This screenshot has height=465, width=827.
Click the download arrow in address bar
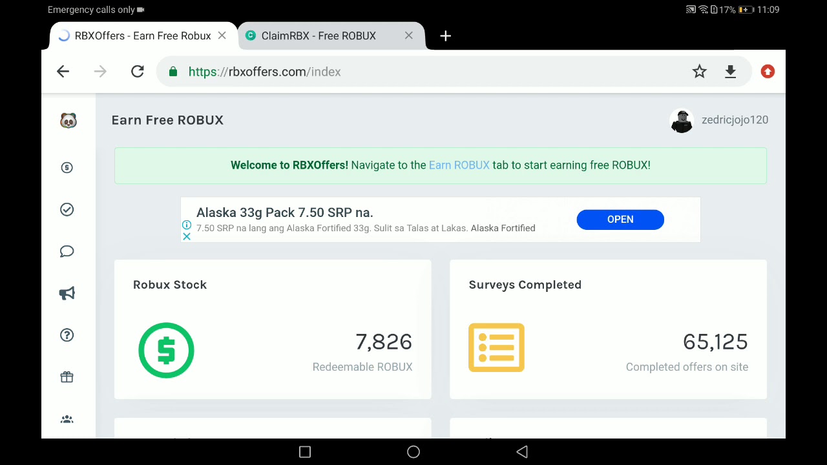pyautogui.click(x=730, y=72)
